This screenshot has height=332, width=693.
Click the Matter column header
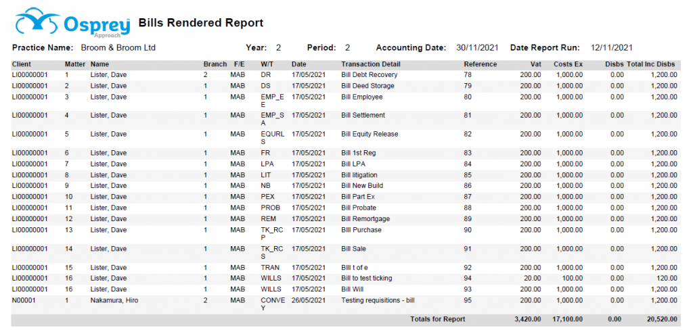pyautogui.click(x=75, y=64)
